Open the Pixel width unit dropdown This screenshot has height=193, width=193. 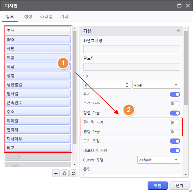[156, 85]
